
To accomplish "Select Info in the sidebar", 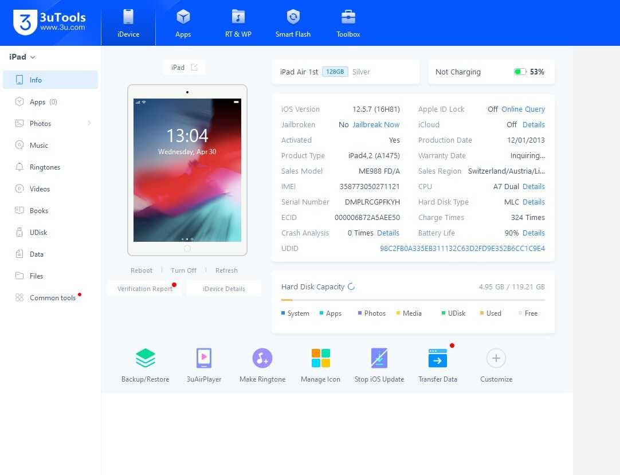I will (x=50, y=80).
